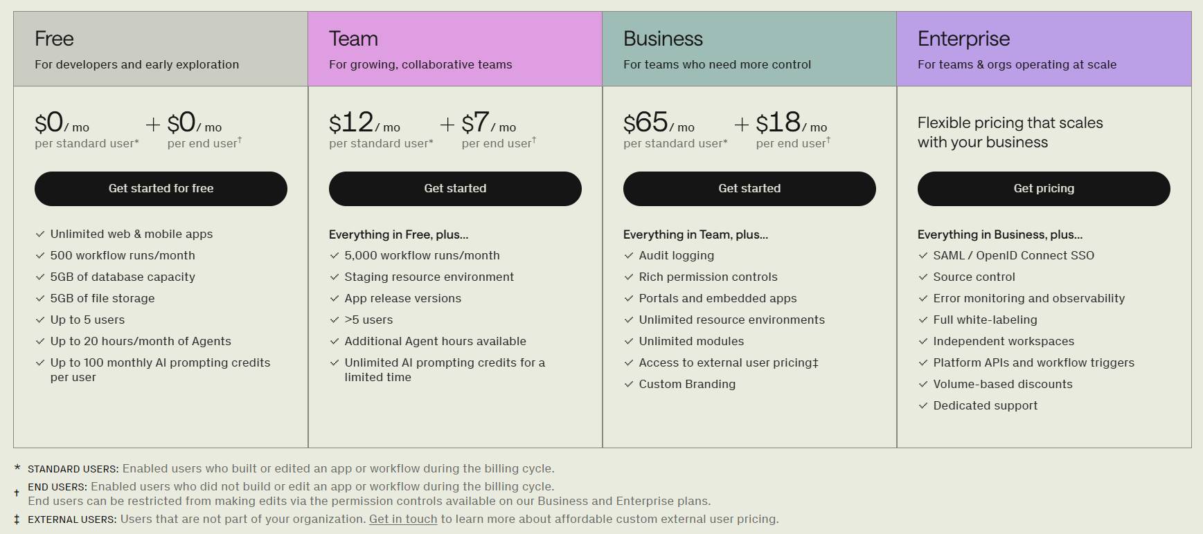
Task: Open the Get pricing form for Enterprise
Action: [x=1043, y=188]
